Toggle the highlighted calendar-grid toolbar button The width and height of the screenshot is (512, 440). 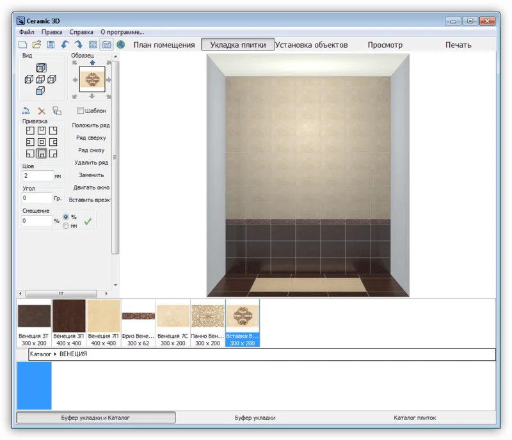[x=106, y=45]
